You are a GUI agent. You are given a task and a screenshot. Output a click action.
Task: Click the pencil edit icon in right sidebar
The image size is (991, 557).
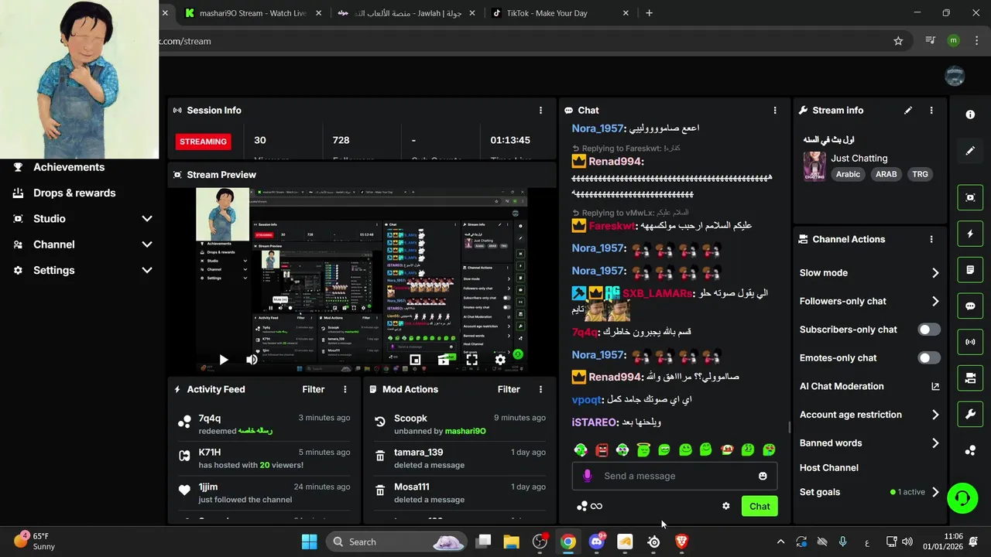970,151
